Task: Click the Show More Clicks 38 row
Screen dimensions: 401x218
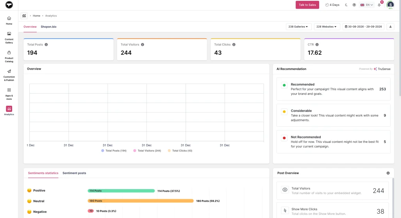Action: point(332,211)
